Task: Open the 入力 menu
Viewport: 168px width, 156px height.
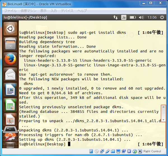Action: pyautogui.click(x=54, y=11)
